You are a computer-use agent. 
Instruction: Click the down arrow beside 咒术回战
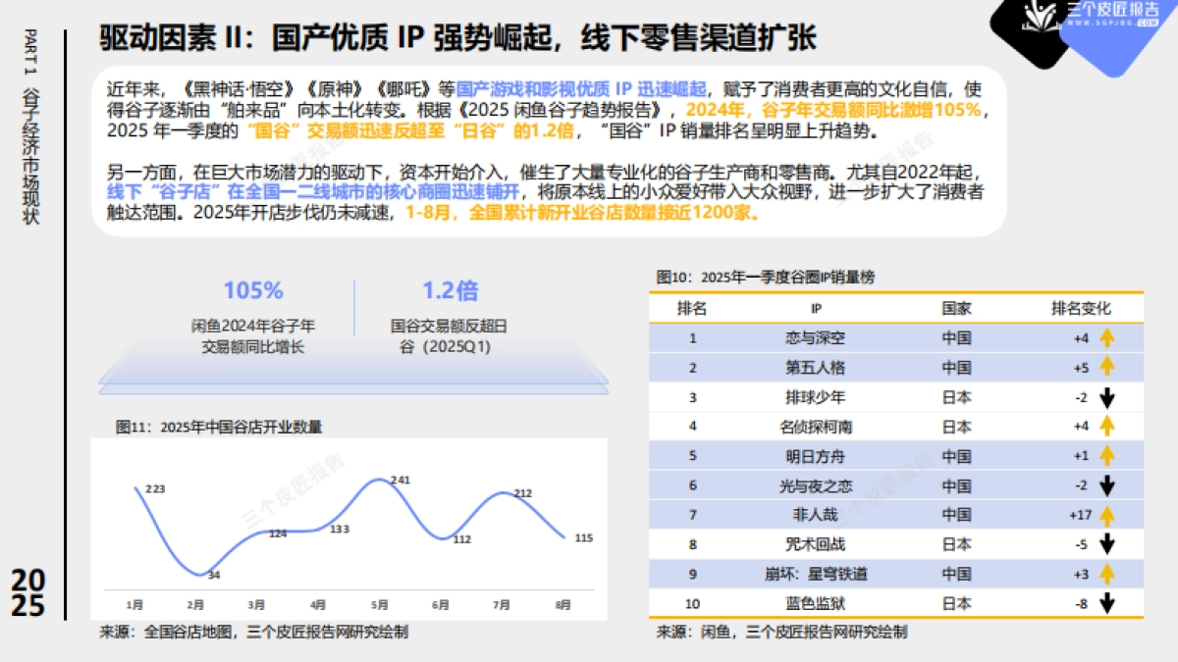click(x=1107, y=542)
